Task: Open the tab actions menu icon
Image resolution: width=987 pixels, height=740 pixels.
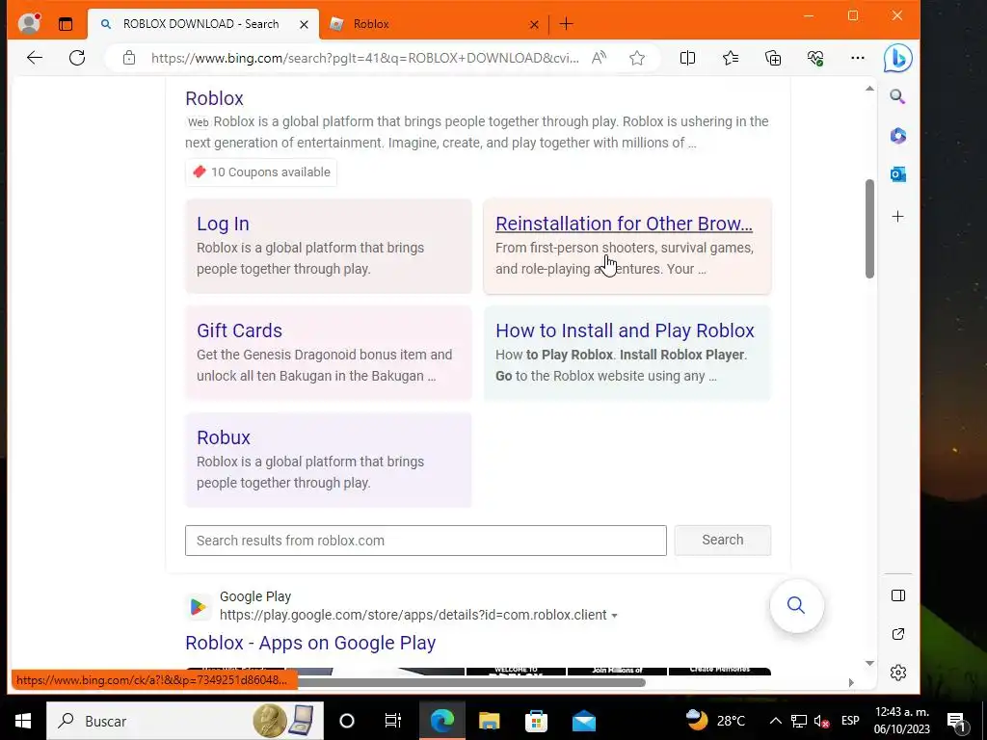Action: point(66,24)
